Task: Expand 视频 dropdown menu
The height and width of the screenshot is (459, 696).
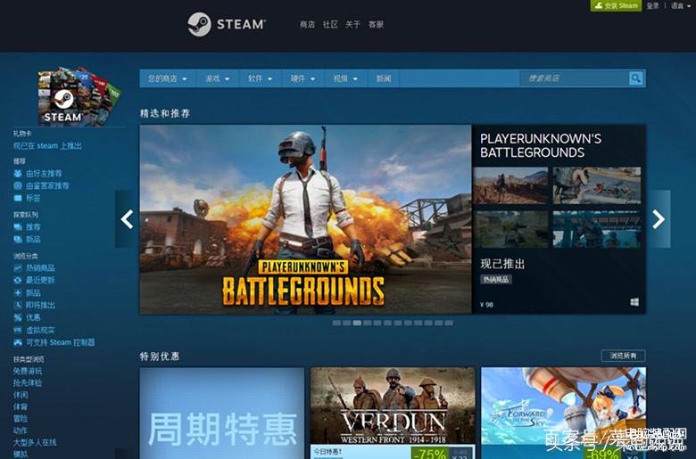Action: click(x=345, y=78)
